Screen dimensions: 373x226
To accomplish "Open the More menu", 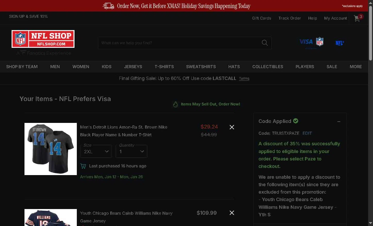I will (356, 67).
